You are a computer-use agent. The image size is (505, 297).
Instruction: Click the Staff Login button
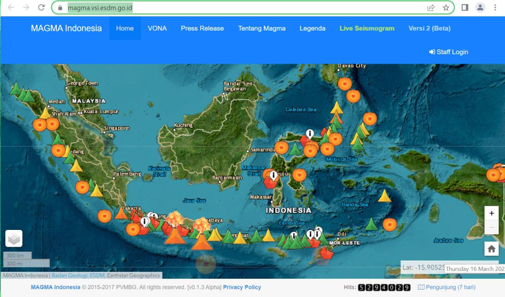(x=448, y=52)
